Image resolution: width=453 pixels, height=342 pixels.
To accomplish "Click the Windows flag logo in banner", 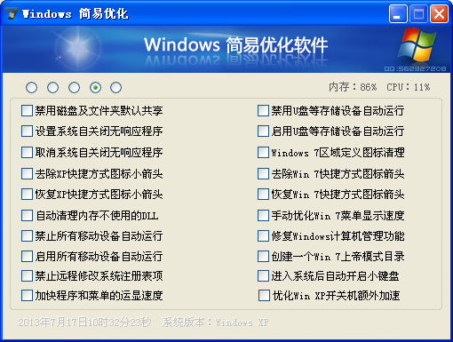I will 417,44.
